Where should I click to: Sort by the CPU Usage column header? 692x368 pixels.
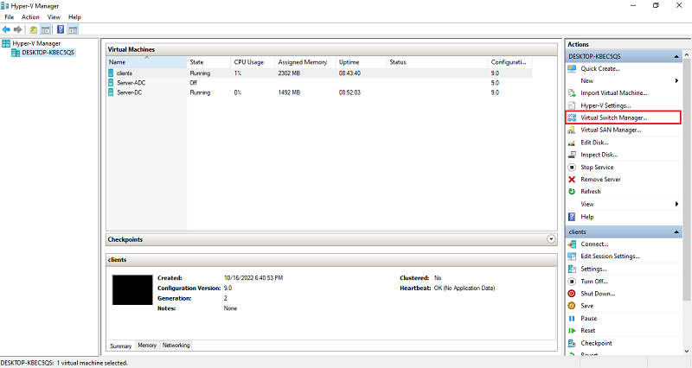(x=253, y=62)
